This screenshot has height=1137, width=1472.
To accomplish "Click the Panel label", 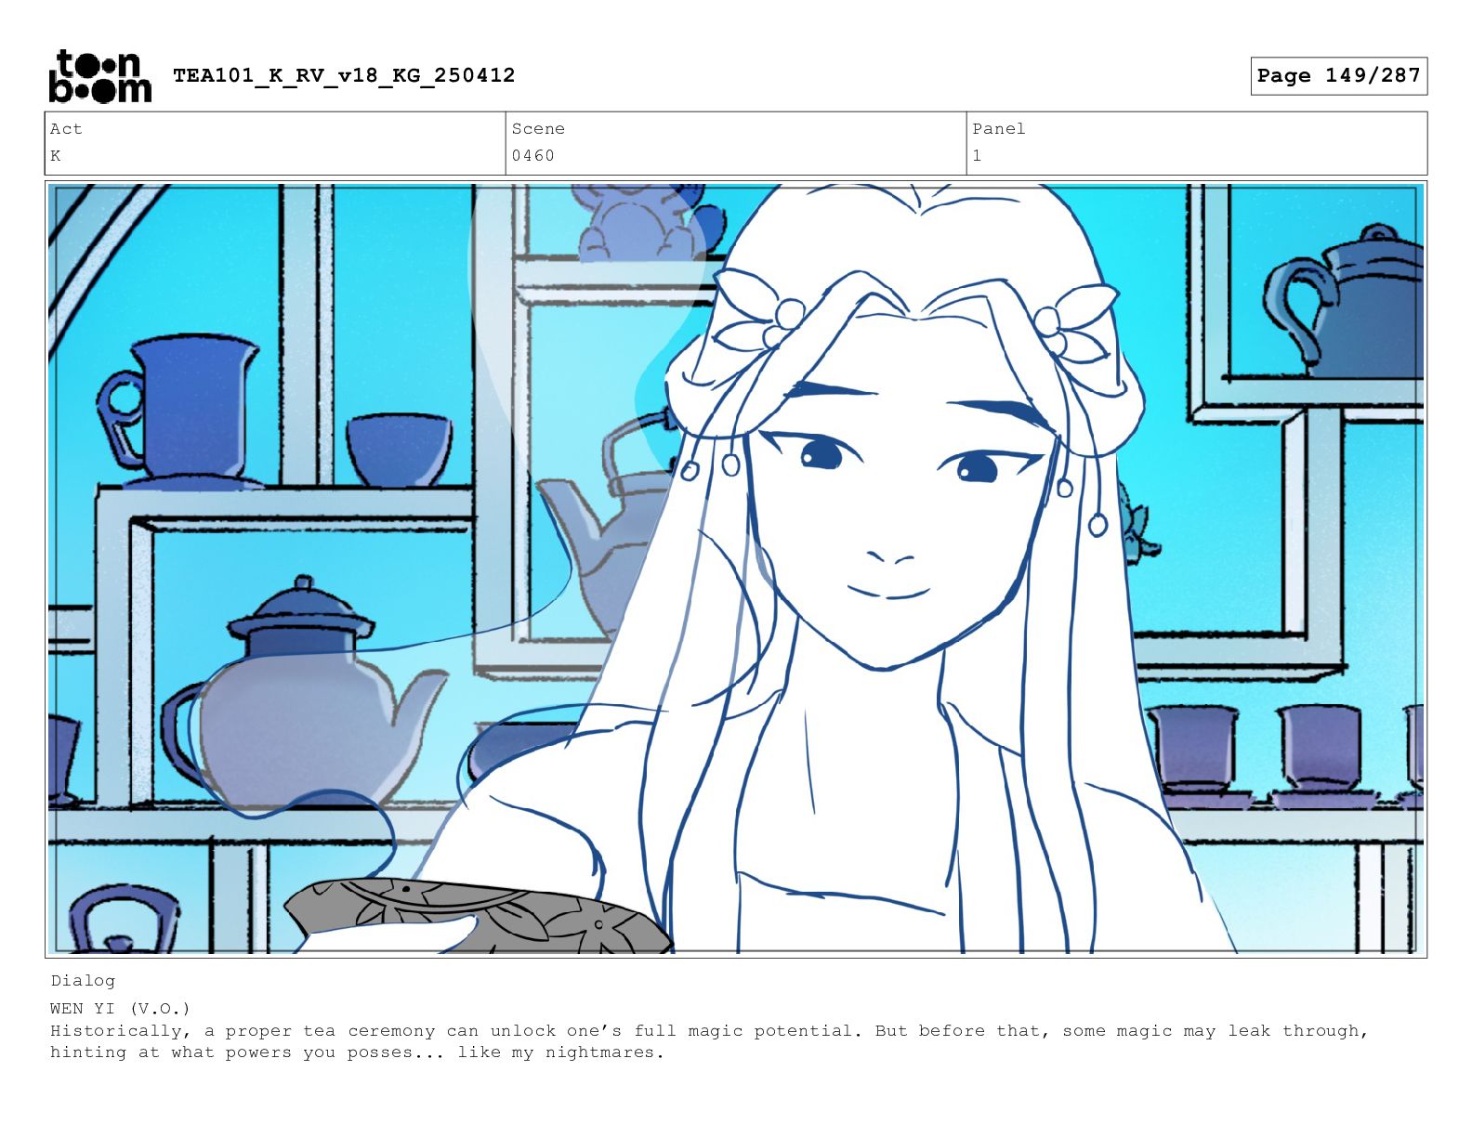I will (999, 129).
